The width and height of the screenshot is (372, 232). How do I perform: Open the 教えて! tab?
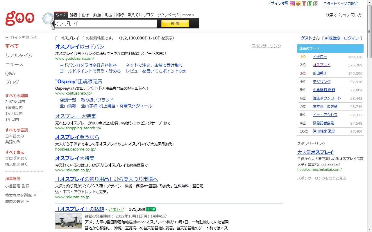pos(134,15)
